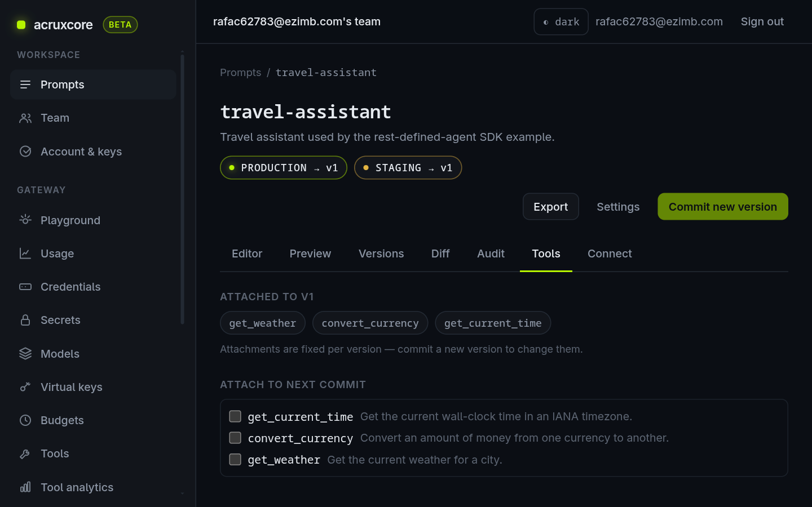Image resolution: width=812 pixels, height=507 pixels.
Task: Click the PRODUCTION v1 environment badge
Action: (x=284, y=168)
